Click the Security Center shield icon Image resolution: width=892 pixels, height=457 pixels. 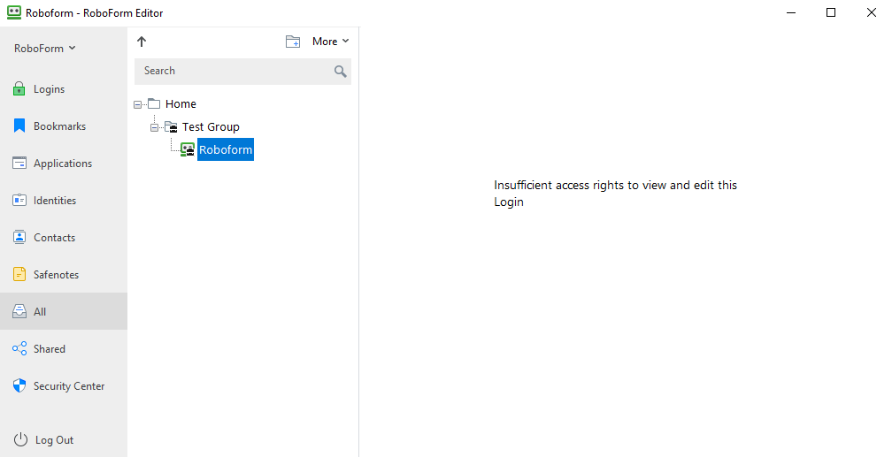pyautogui.click(x=19, y=385)
